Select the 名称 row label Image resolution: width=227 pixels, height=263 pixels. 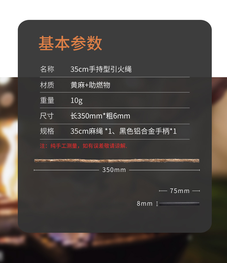[x=47, y=69]
